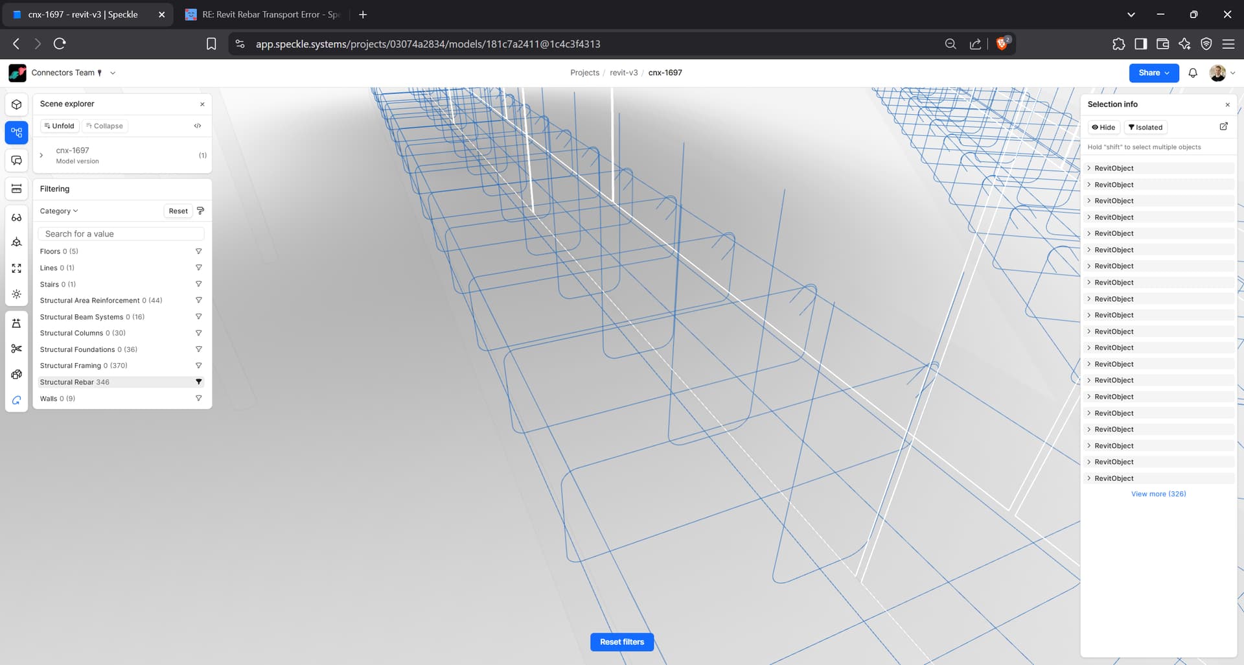Click the paint roller color-by icon

[x=201, y=211]
